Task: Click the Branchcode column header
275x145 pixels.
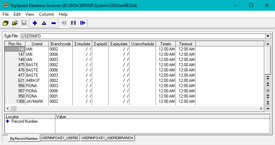Action: point(61,44)
